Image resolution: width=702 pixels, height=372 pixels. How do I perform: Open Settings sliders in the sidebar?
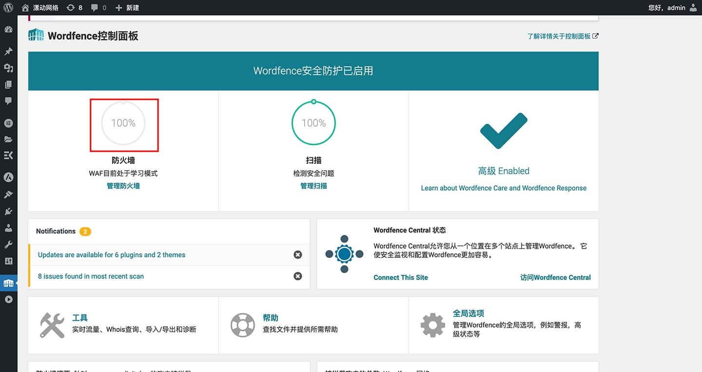(8, 261)
